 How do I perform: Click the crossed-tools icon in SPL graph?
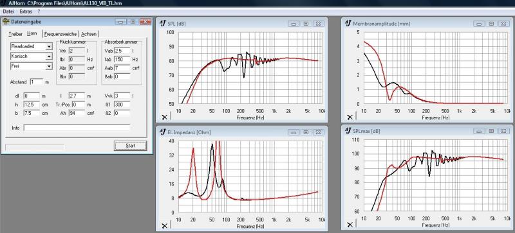click(165, 117)
